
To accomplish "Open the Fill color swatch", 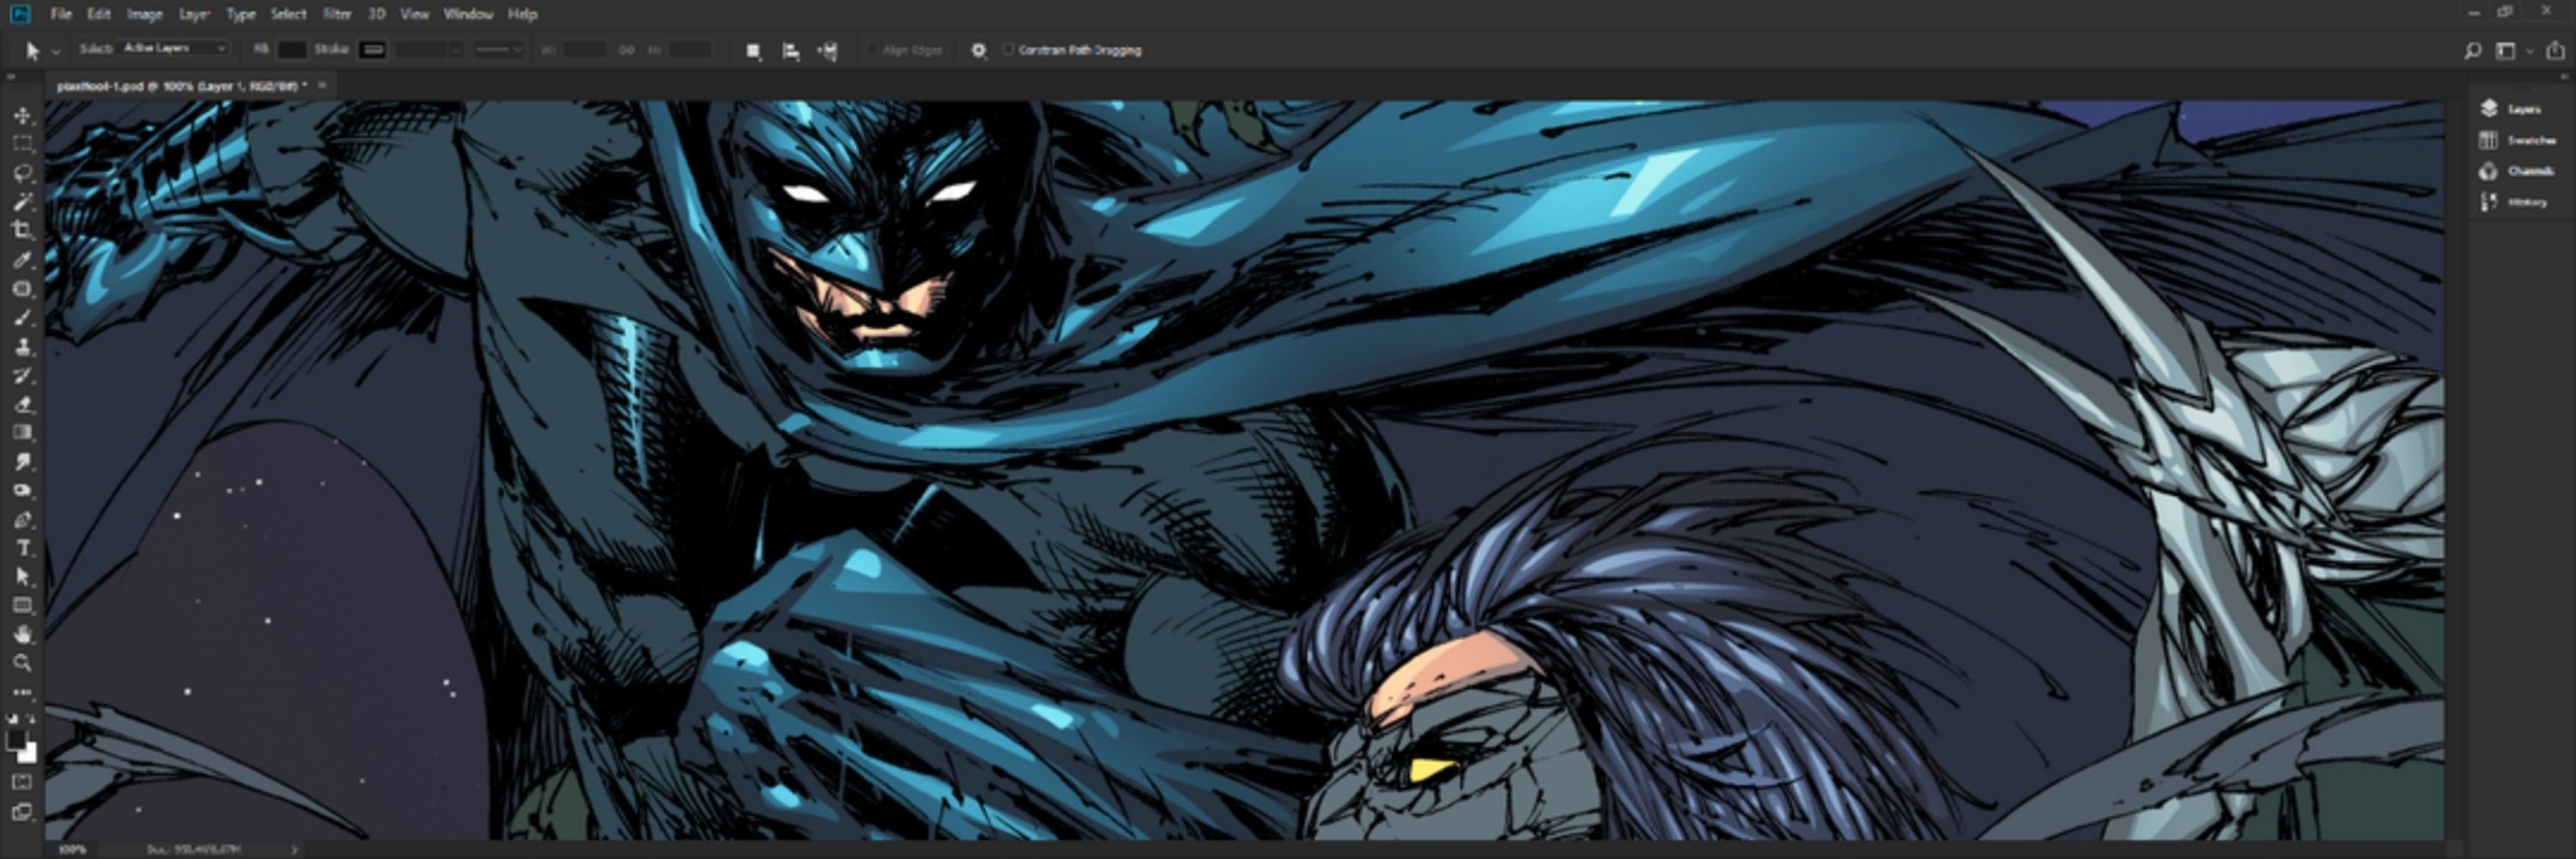I will click(291, 50).
